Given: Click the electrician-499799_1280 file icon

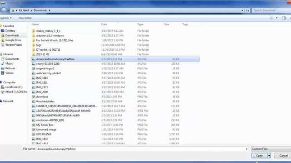Looking at the screenshot, I should [x=33, y=120].
